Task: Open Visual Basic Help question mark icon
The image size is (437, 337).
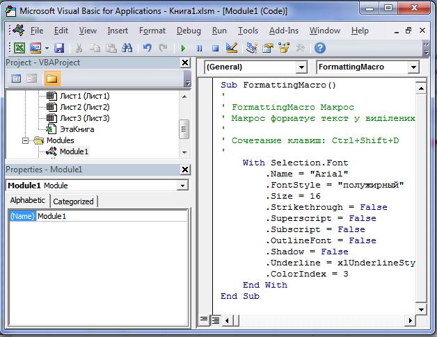Action: coord(320,48)
